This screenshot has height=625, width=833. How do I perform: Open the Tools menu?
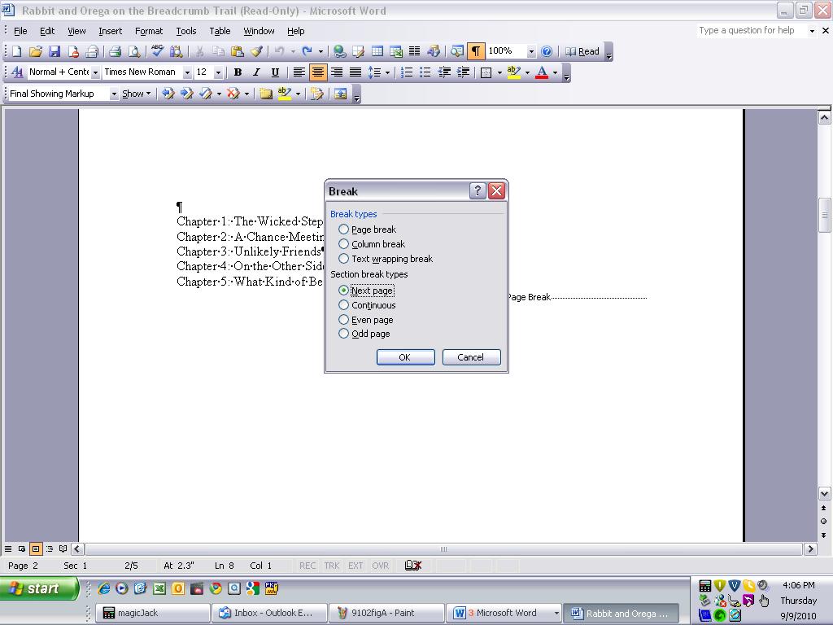tap(186, 31)
